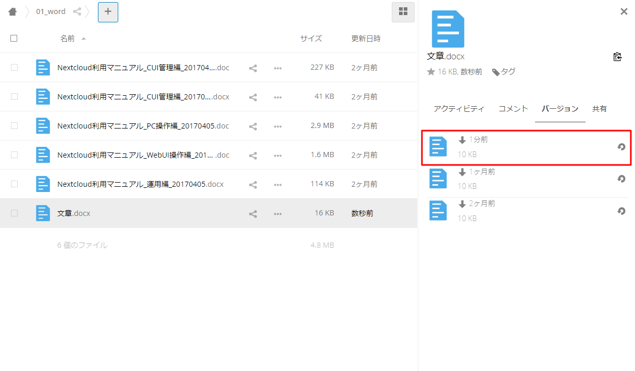
Task: Sort files by the サイズ column
Action: point(311,39)
